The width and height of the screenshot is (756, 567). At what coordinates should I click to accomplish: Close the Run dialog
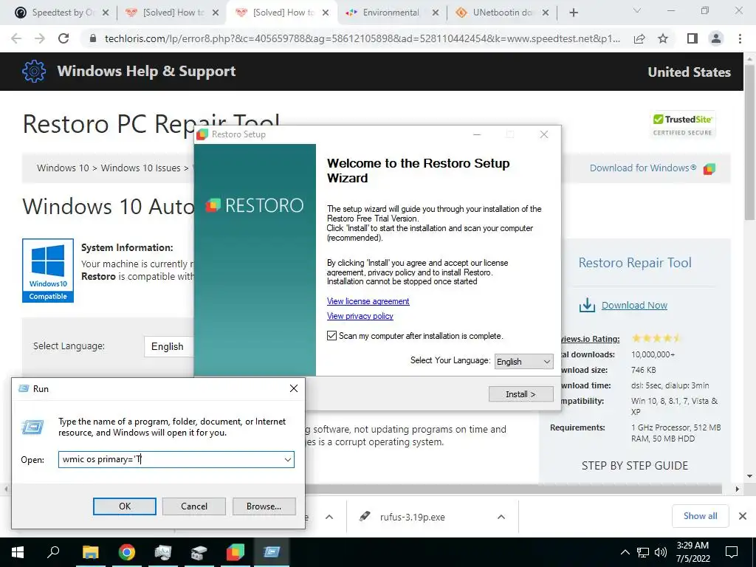(294, 388)
